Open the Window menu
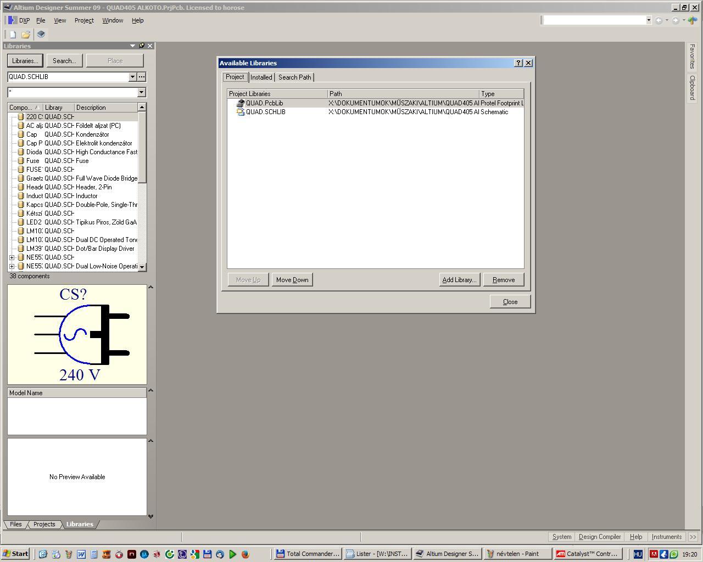The image size is (703, 562). point(113,20)
